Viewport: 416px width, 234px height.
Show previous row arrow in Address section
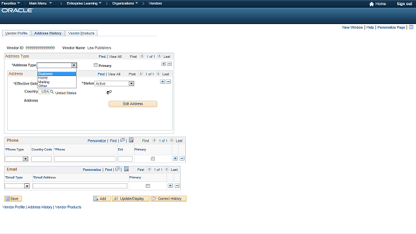click(141, 73)
